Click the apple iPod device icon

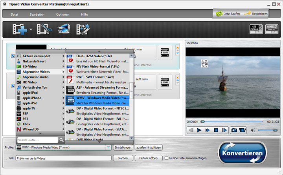click(19, 93)
